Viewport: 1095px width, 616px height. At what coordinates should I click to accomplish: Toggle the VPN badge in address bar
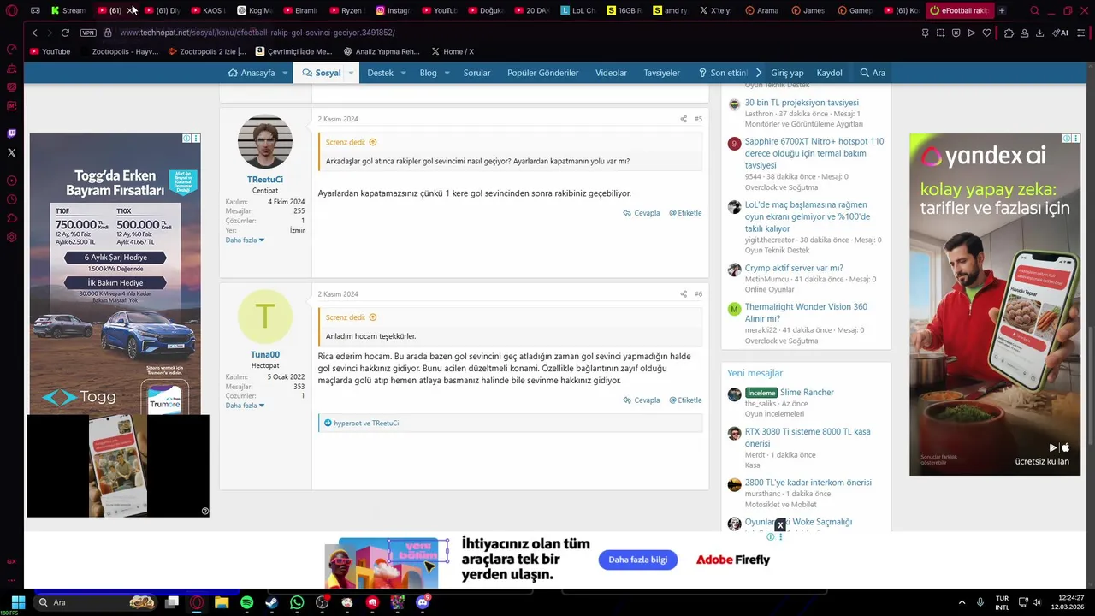[x=88, y=33]
